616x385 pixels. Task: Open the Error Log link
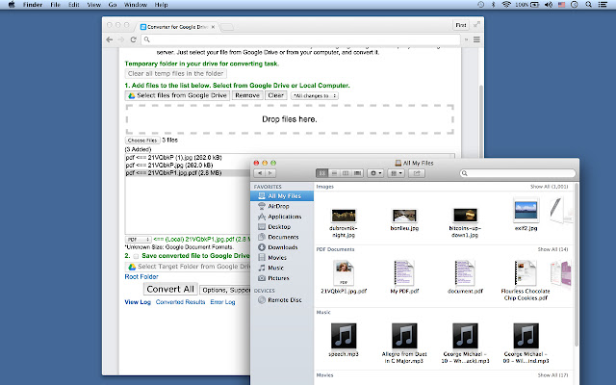coord(222,302)
